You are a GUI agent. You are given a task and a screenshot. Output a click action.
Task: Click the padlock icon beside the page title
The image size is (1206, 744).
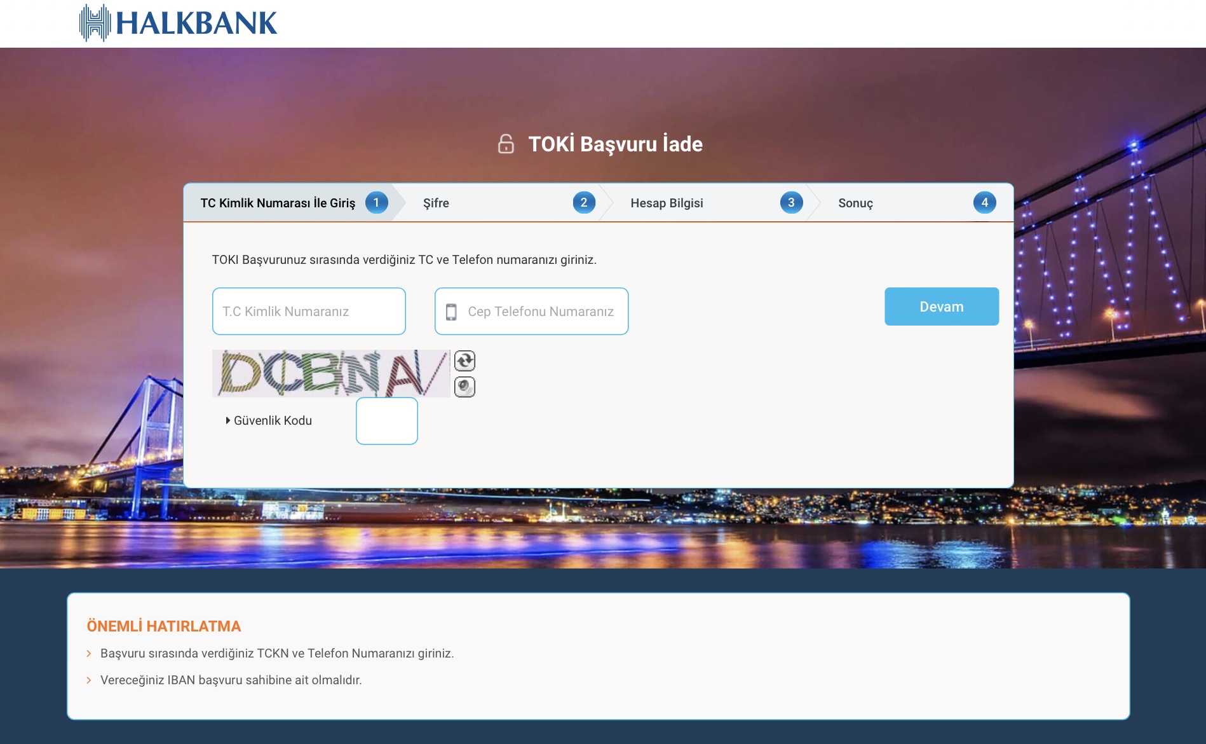point(506,144)
